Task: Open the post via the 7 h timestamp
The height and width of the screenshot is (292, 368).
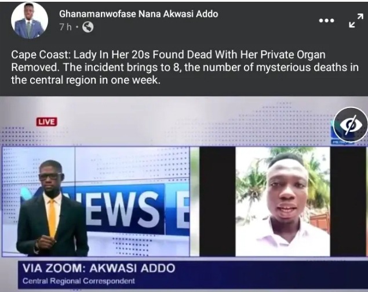Action: pyautogui.click(x=65, y=27)
